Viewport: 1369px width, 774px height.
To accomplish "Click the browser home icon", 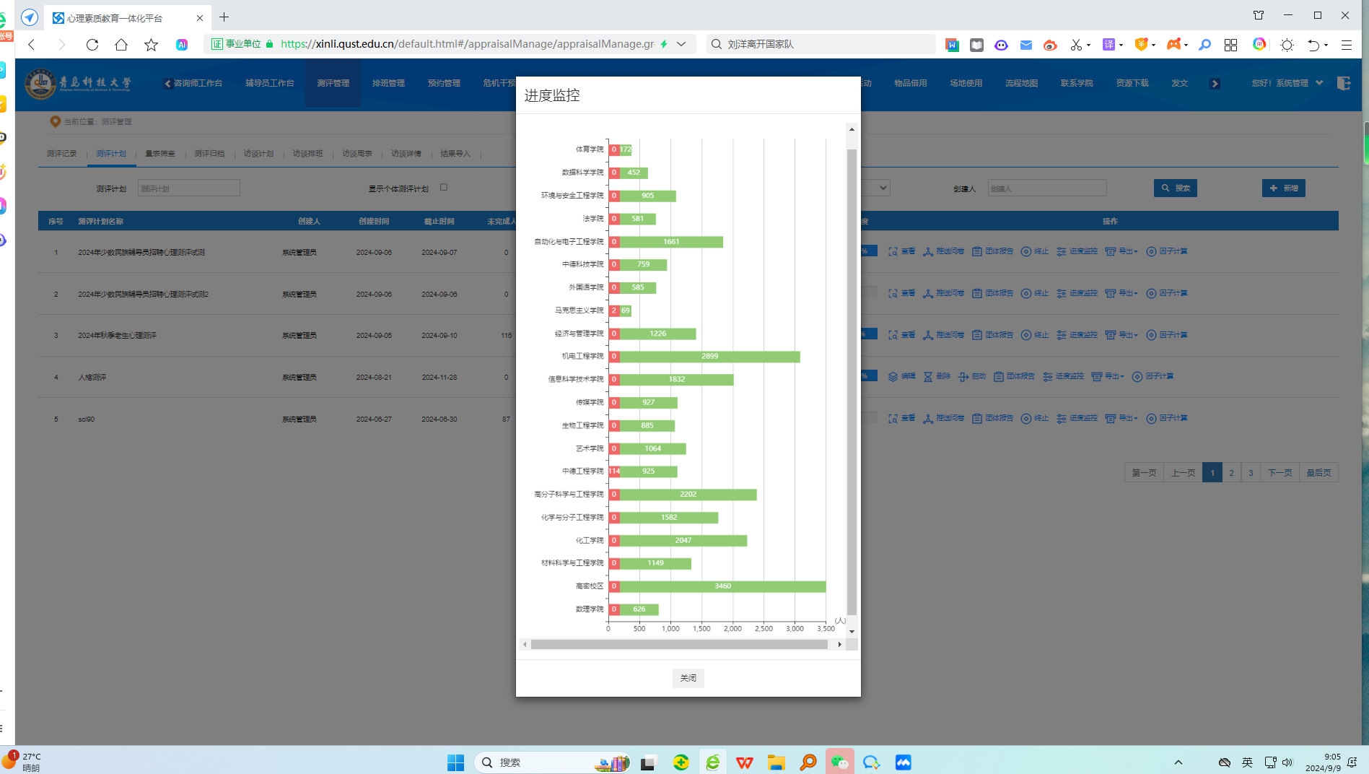I will pyautogui.click(x=121, y=45).
